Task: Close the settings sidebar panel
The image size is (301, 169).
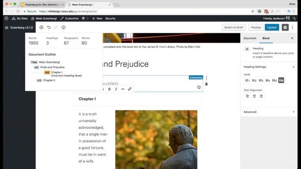Action: coord(292,38)
